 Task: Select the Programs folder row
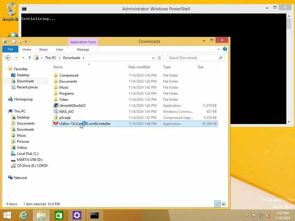135,94
